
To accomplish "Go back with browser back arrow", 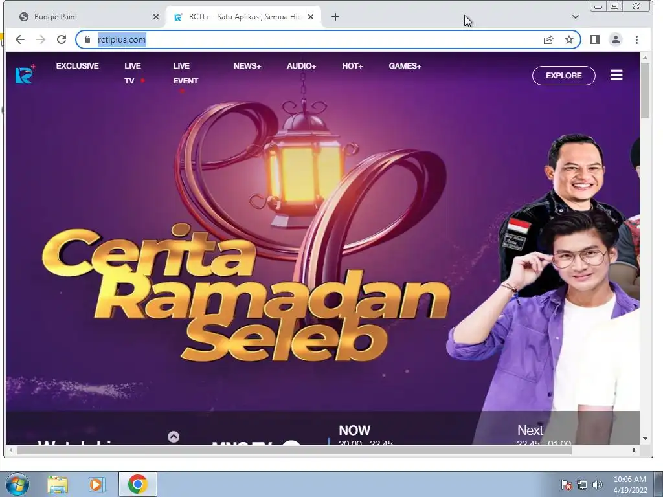I will tap(20, 39).
